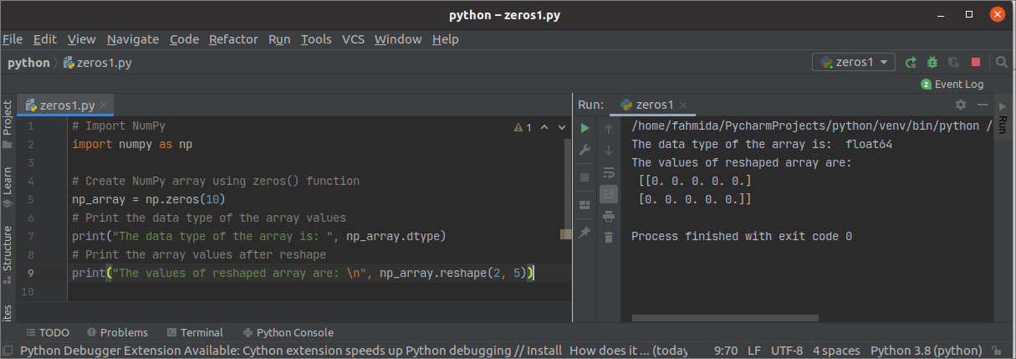Click the wrench icon in Run panel

click(x=585, y=150)
